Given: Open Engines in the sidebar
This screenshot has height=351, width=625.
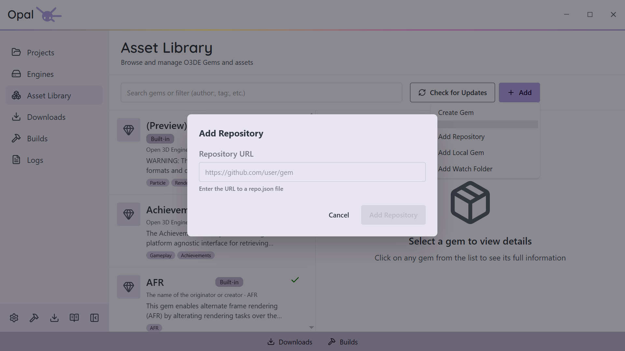Looking at the screenshot, I should [54, 74].
